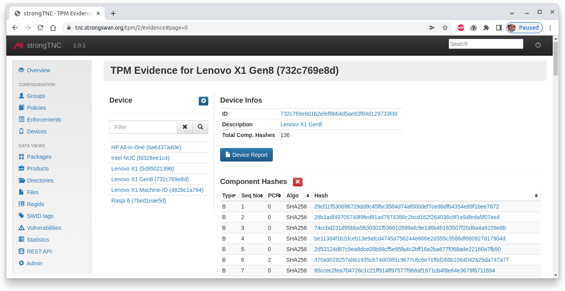Viewport: 565px width, 291px height.
Task: Open hash 95ccec2fea704726c1c21ff9... link
Action: click(x=404, y=270)
